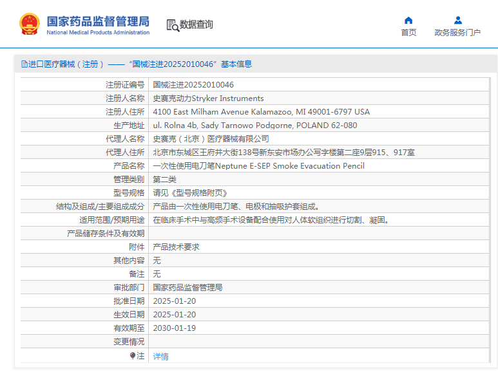498x374 pixels.
Task: Click the 适用范围/预期用途 label
Action: pos(112,220)
